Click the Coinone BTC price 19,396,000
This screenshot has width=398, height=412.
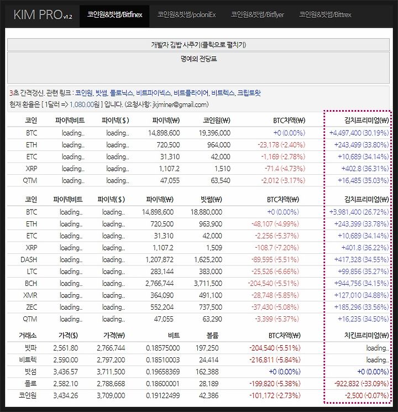pyautogui.click(x=214, y=133)
